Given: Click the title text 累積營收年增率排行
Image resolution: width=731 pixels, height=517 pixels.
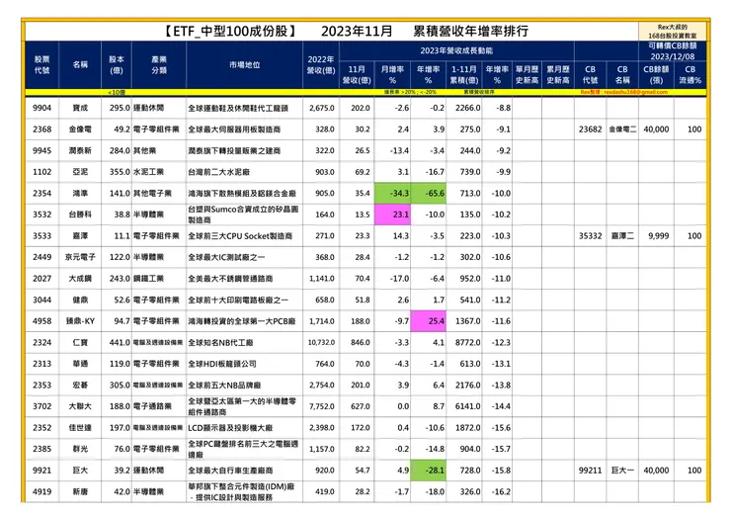Looking at the screenshot, I should click(x=470, y=32).
